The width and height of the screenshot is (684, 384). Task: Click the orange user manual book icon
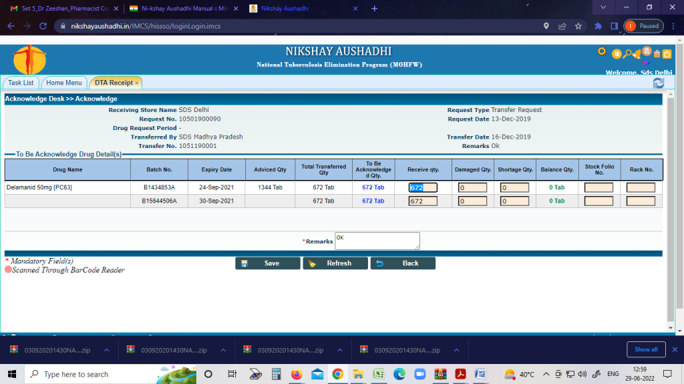tap(617, 54)
